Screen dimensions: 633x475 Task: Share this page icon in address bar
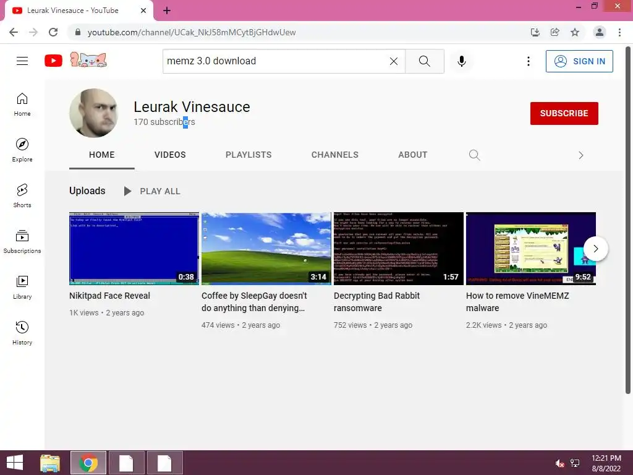click(555, 32)
